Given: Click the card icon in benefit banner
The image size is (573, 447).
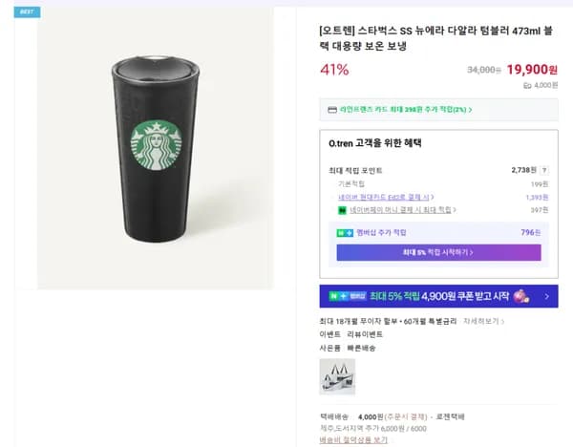Looking at the screenshot, I should (x=332, y=110).
